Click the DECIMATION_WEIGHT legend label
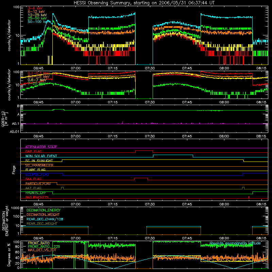Image resolution: width=272 pixels, height=272 pixels. tap(43, 215)
